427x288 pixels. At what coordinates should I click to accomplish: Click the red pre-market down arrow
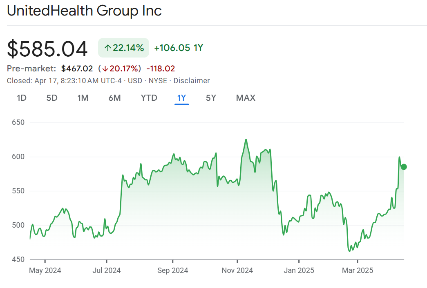105,69
